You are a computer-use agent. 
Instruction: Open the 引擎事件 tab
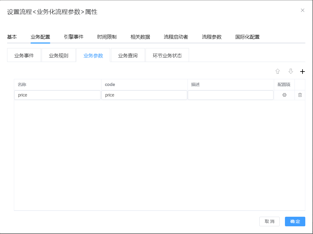74,37
